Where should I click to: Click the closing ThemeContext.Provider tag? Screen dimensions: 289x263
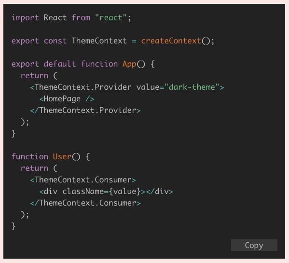(x=85, y=110)
